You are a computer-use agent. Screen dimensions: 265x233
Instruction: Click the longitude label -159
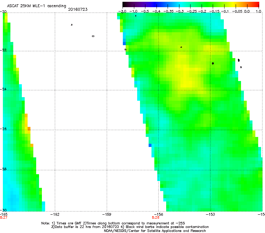(107, 214)
